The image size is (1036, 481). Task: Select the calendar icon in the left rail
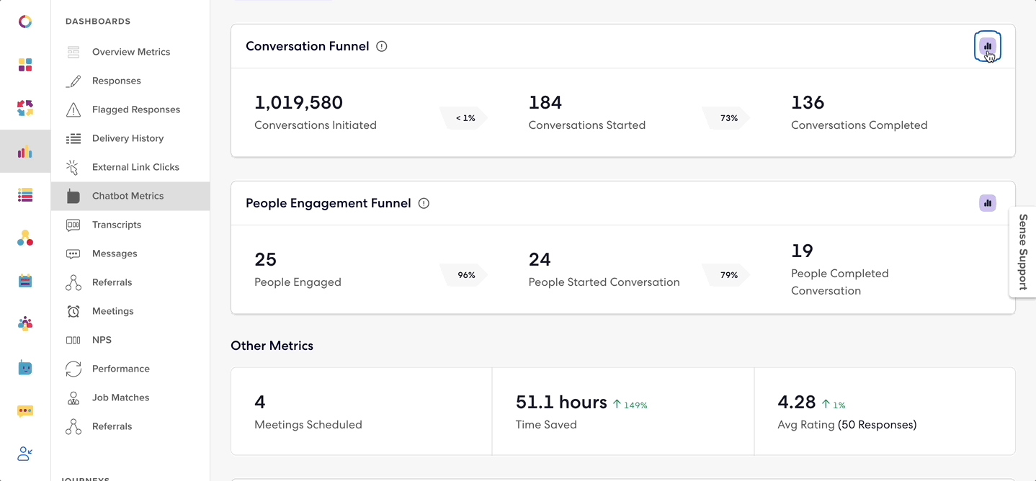(25, 281)
